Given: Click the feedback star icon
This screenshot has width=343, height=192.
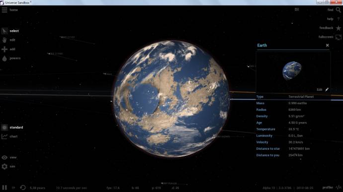Looking at the screenshot, I should click(x=339, y=28).
